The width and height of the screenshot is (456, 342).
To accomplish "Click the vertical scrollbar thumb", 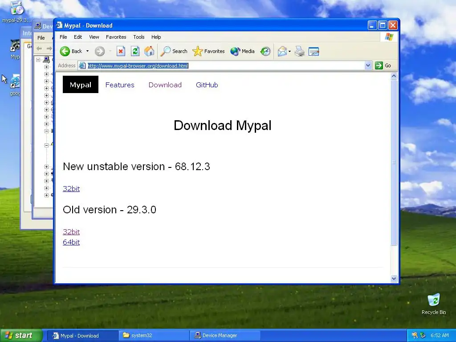I will pyautogui.click(x=394, y=162).
